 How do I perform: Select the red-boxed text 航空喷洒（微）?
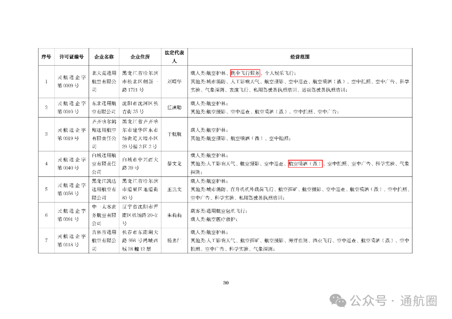click(x=305, y=164)
